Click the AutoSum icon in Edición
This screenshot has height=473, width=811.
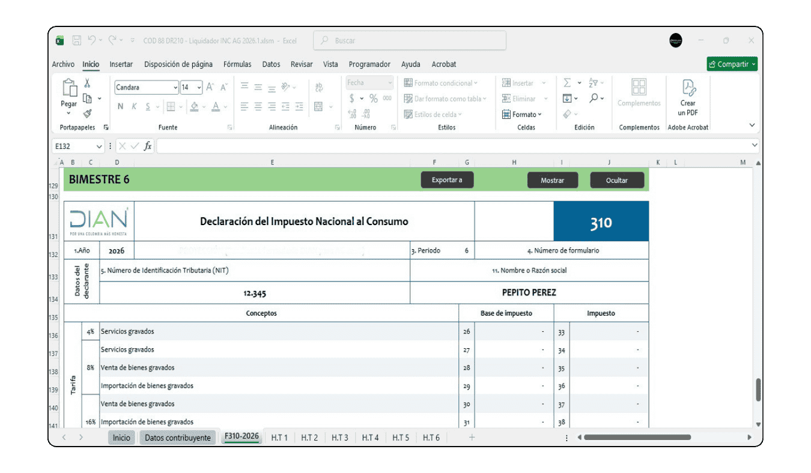point(567,83)
